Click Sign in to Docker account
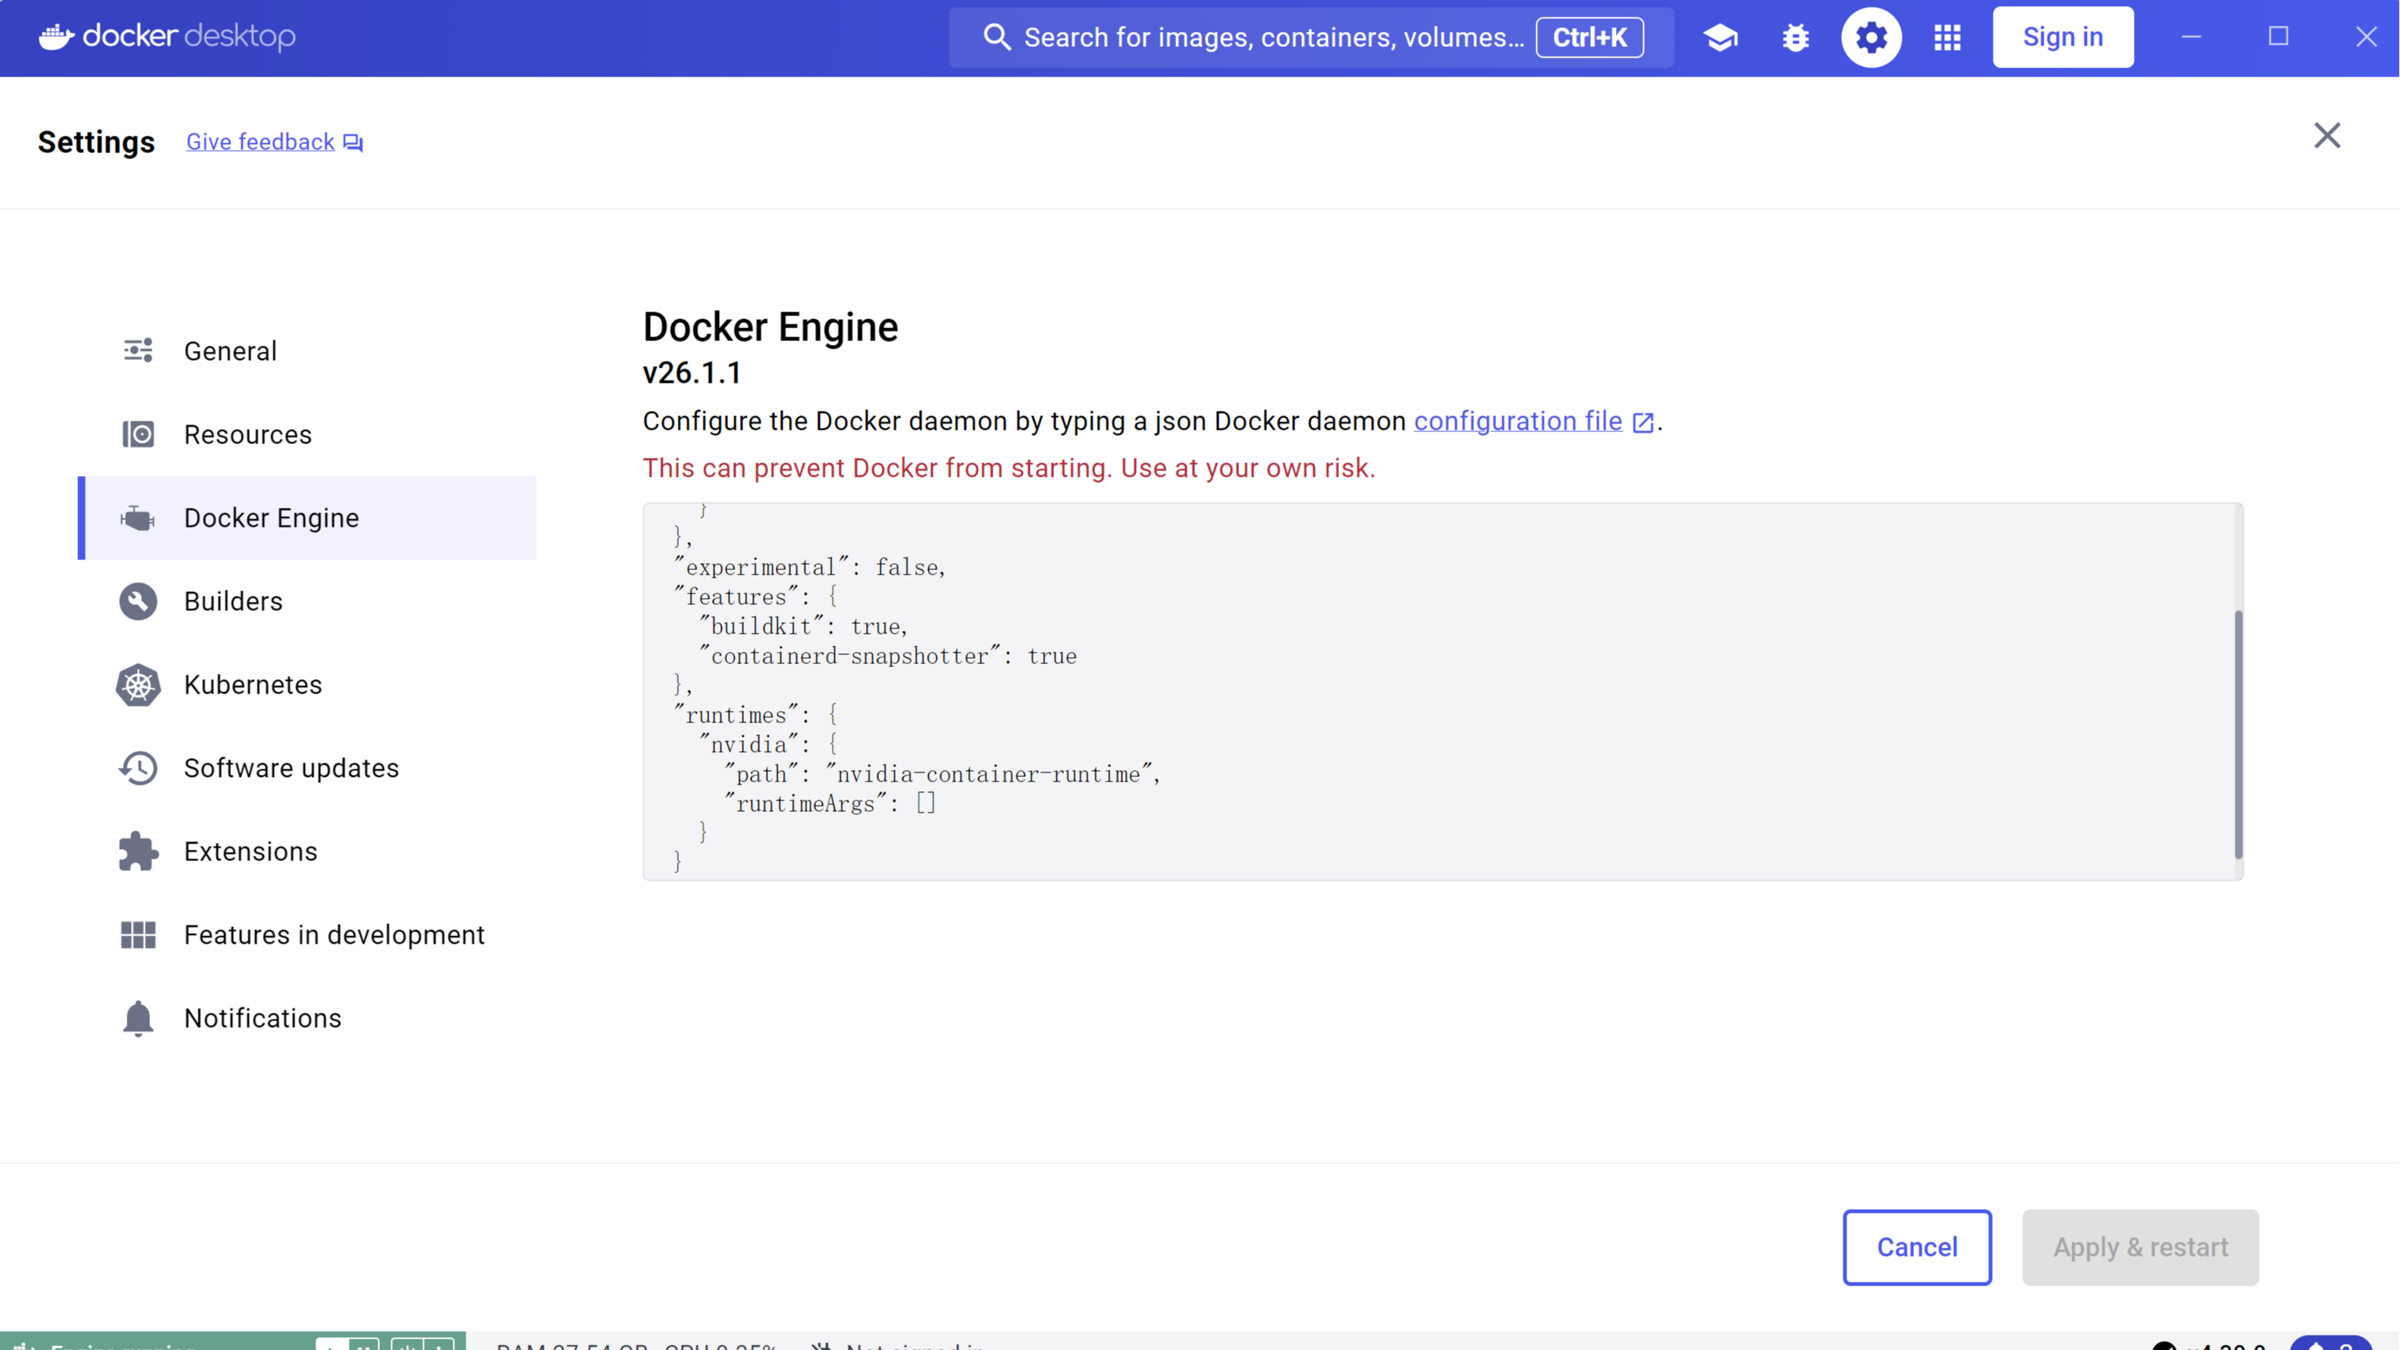Viewport: 2400px width, 1350px height. point(2062,36)
